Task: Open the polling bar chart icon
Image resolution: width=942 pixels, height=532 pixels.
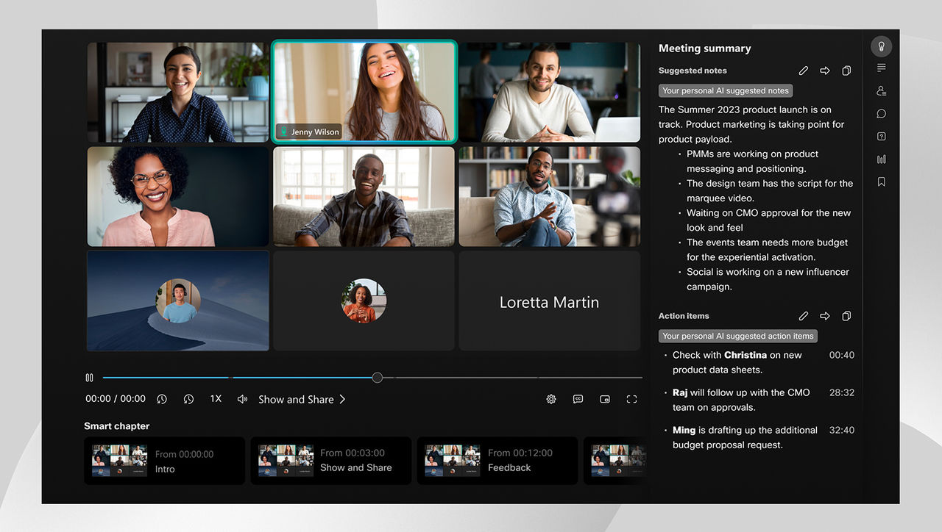Action: tap(881, 159)
